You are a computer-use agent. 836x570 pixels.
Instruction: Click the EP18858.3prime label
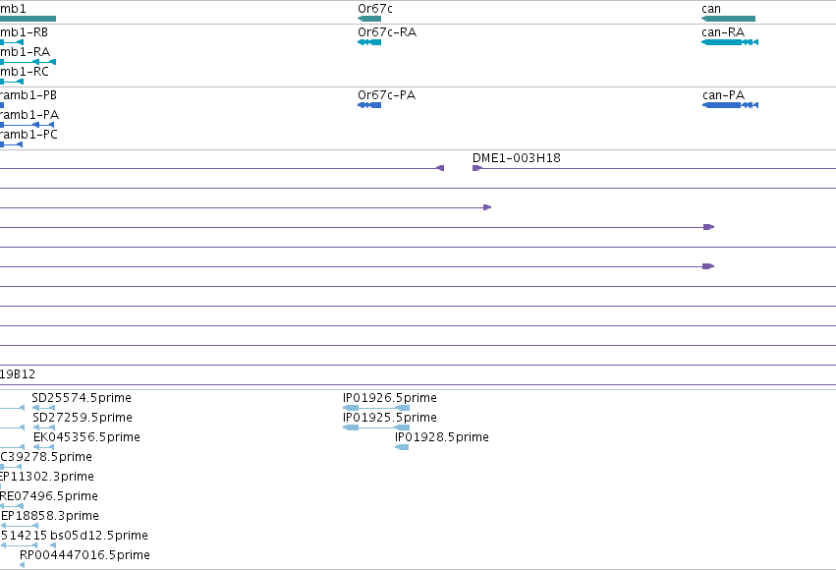pos(50,516)
